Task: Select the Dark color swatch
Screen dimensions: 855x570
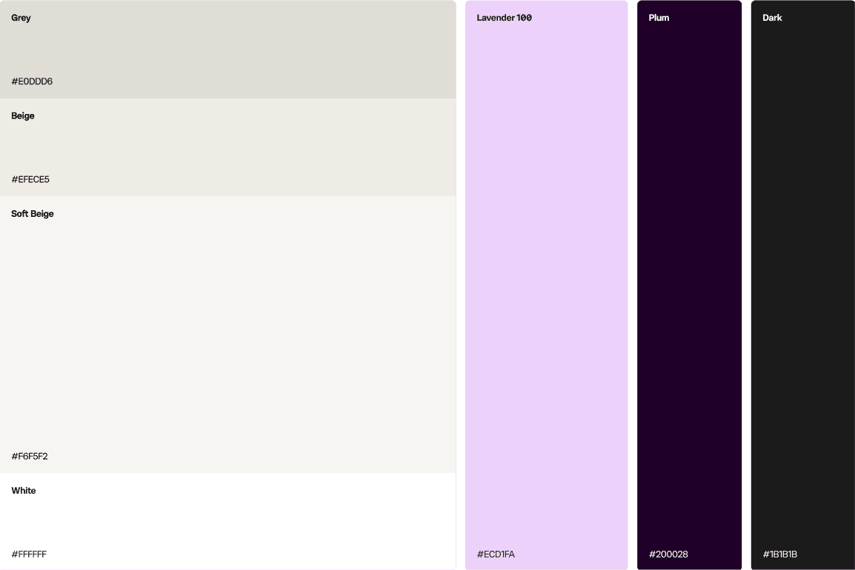Action: 802,285
